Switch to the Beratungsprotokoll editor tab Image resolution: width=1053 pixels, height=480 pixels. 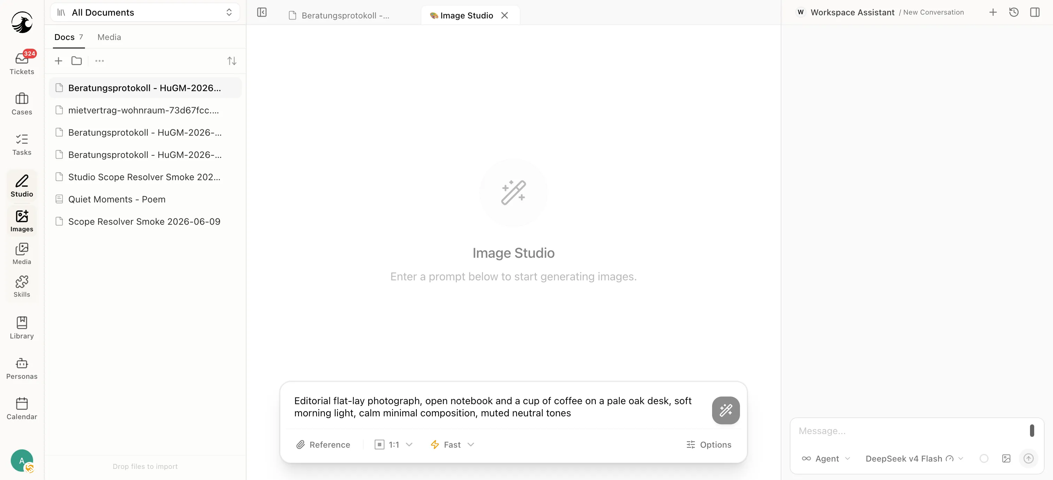click(x=339, y=16)
